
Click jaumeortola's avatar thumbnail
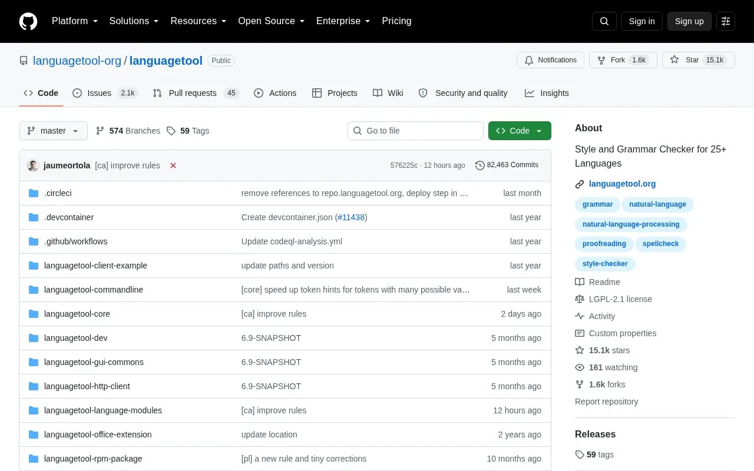(x=33, y=165)
